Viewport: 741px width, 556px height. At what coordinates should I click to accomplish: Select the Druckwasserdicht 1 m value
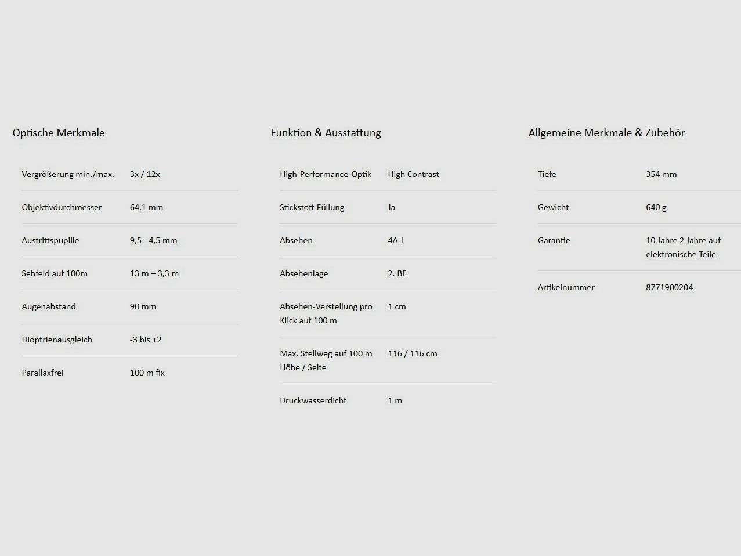click(x=395, y=400)
